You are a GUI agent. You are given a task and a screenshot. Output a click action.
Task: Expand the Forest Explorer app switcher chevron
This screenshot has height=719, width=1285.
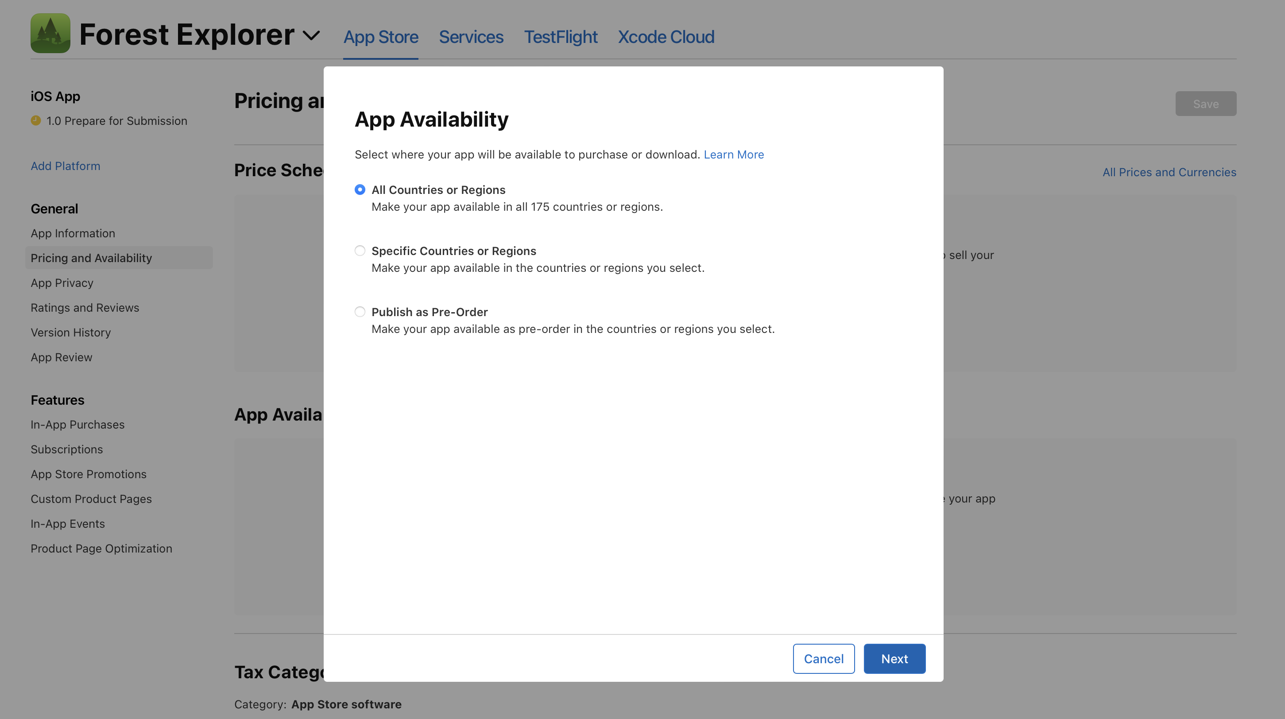click(311, 36)
